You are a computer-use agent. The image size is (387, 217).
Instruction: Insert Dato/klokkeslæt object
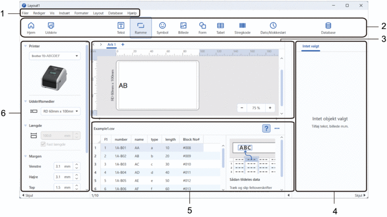[273, 28]
